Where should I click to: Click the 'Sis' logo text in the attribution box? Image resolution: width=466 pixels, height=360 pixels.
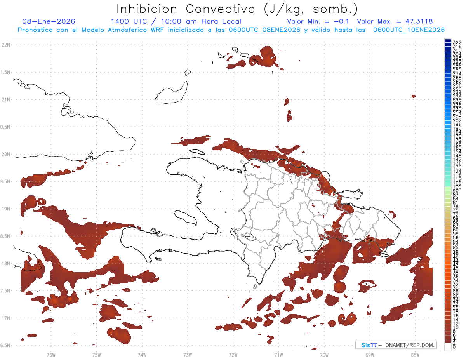click(366, 345)
